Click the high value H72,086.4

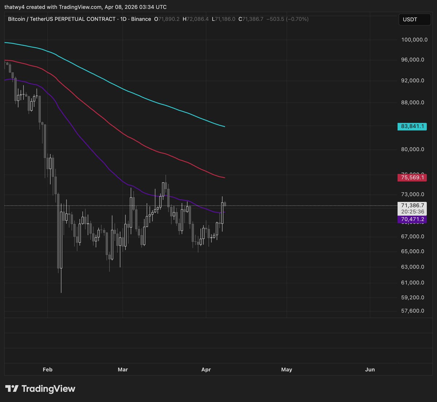tap(196, 19)
